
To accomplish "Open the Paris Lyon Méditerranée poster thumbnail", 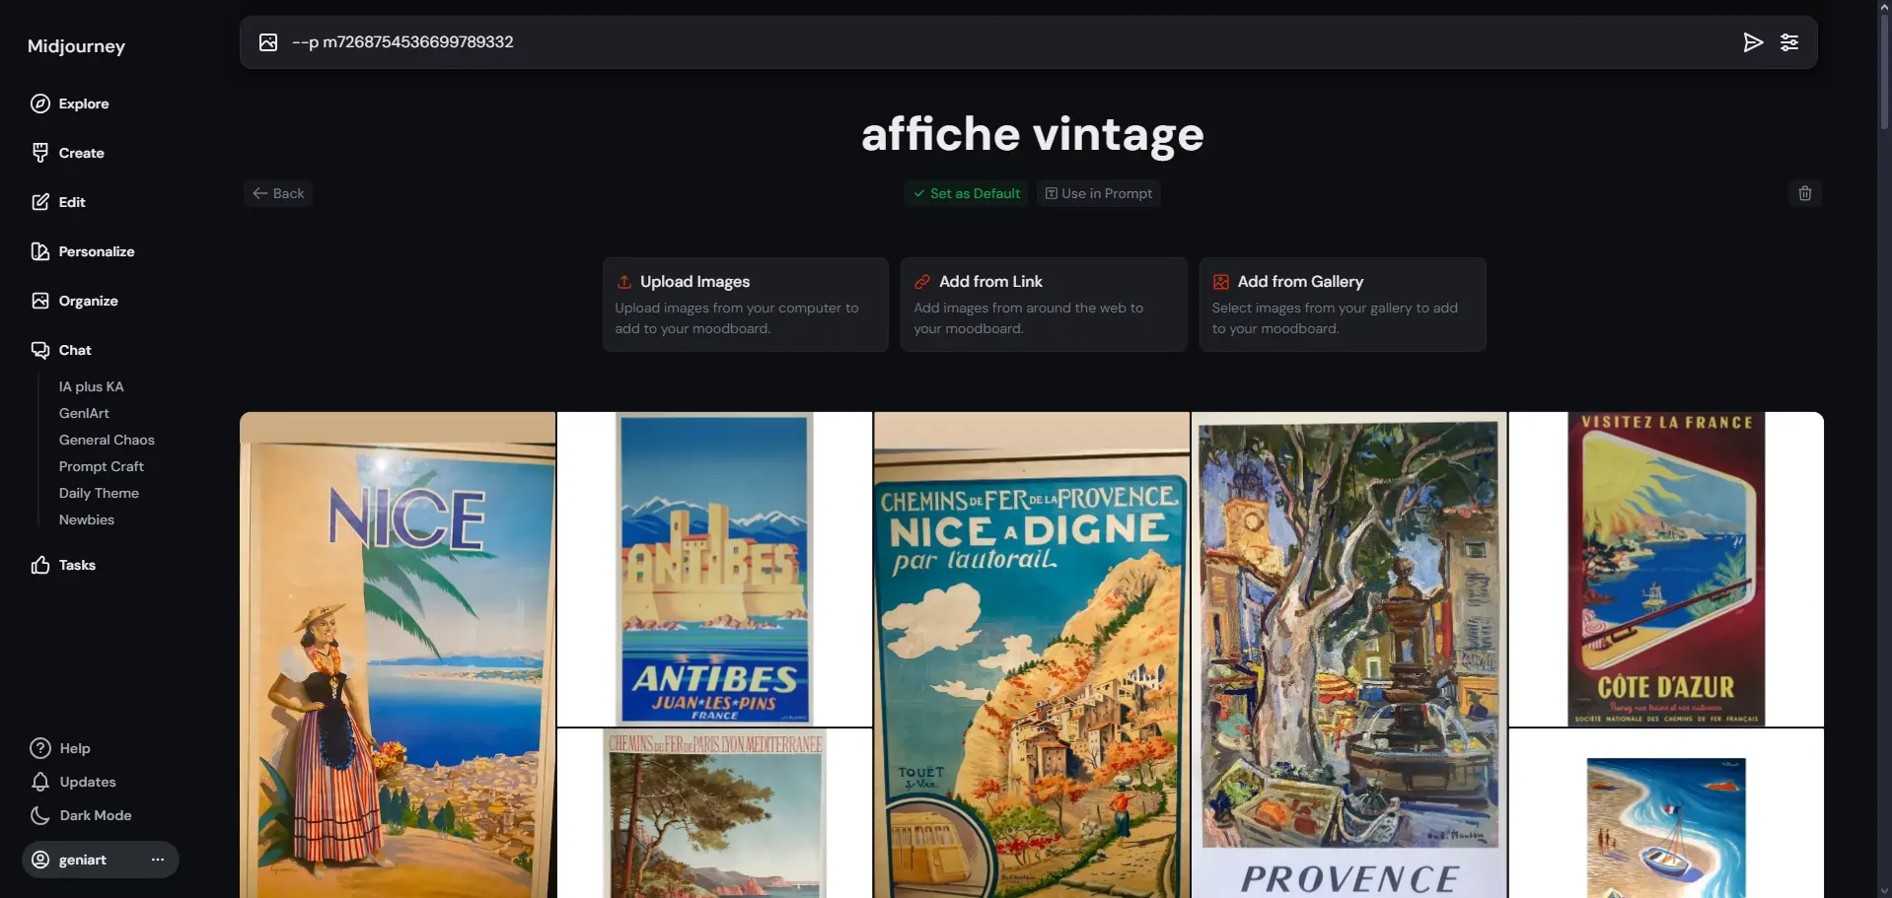I will [x=715, y=813].
